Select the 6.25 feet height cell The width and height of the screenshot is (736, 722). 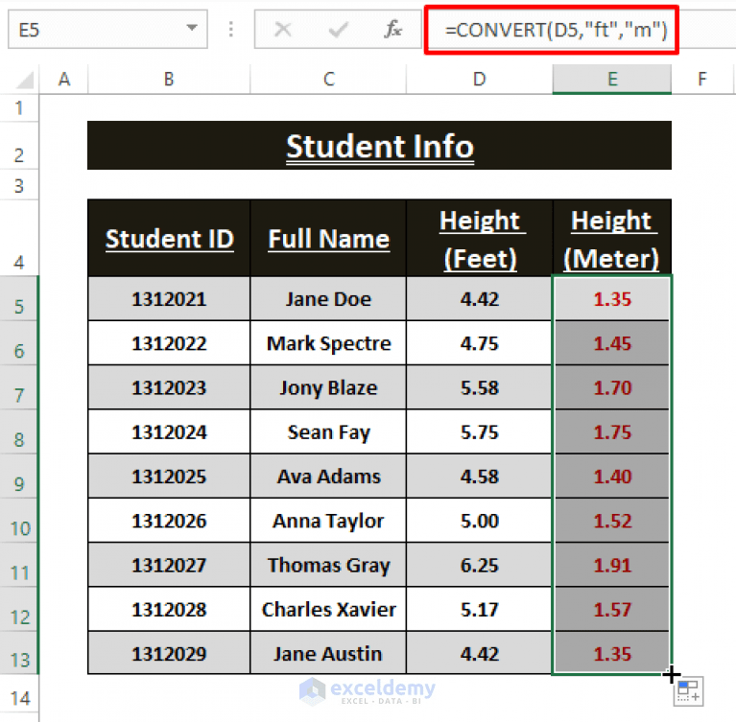479,565
